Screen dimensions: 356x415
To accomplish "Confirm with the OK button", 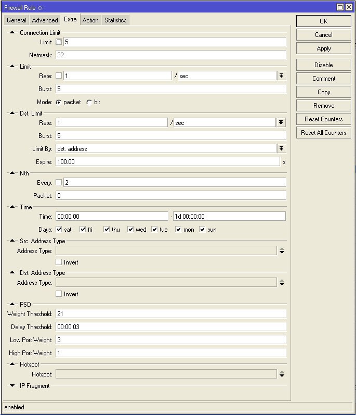I will [x=323, y=21].
